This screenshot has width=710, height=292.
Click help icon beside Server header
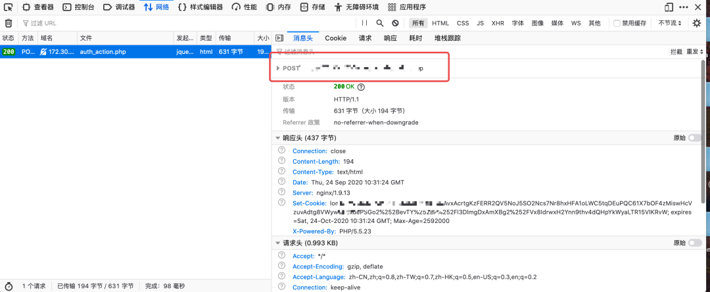[281, 192]
